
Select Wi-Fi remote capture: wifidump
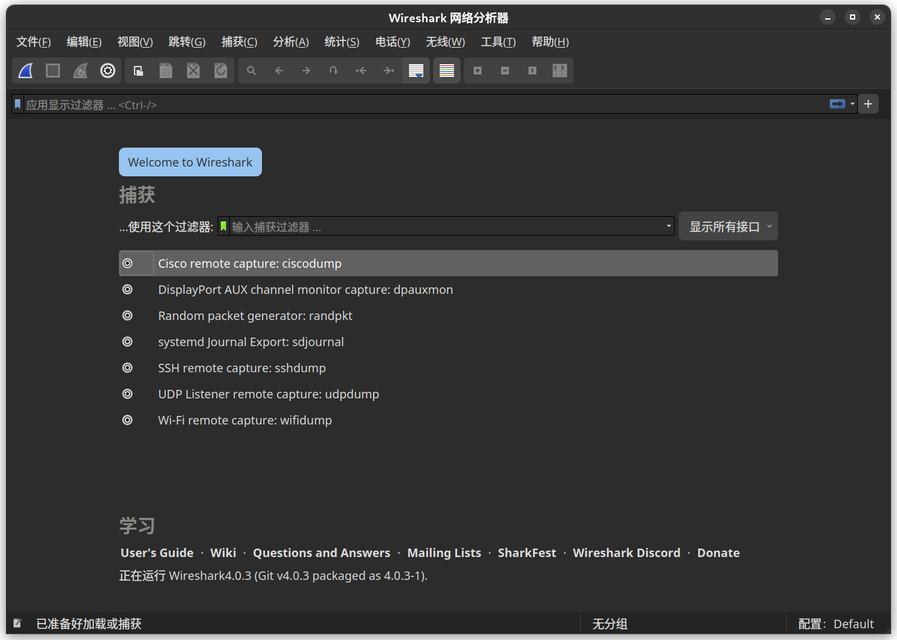tap(448, 420)
